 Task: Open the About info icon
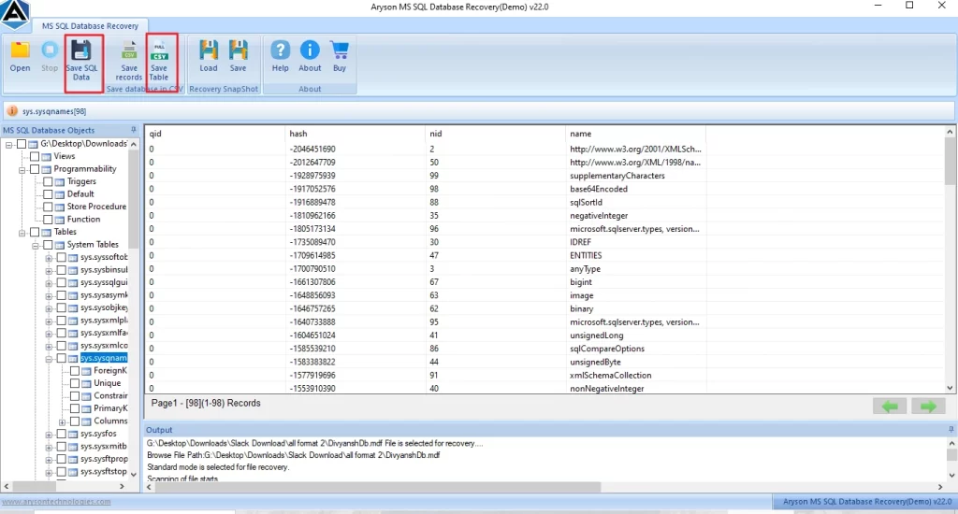tap(310, 50)
